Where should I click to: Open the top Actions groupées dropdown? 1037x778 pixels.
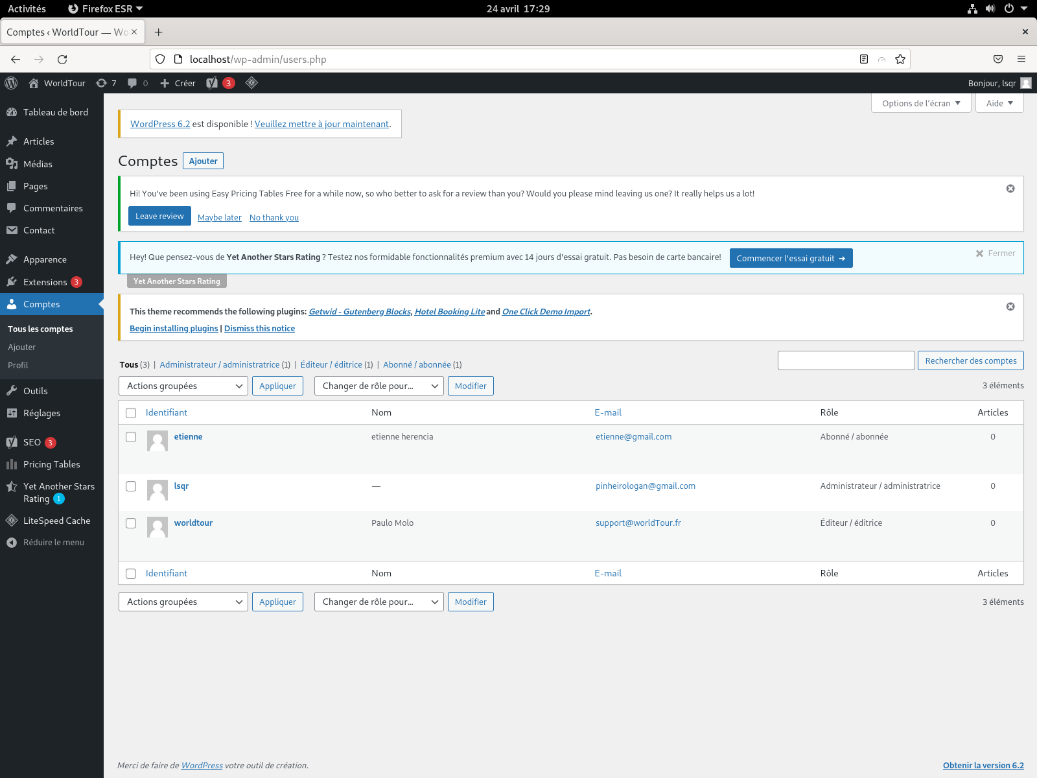coord(183,386)
